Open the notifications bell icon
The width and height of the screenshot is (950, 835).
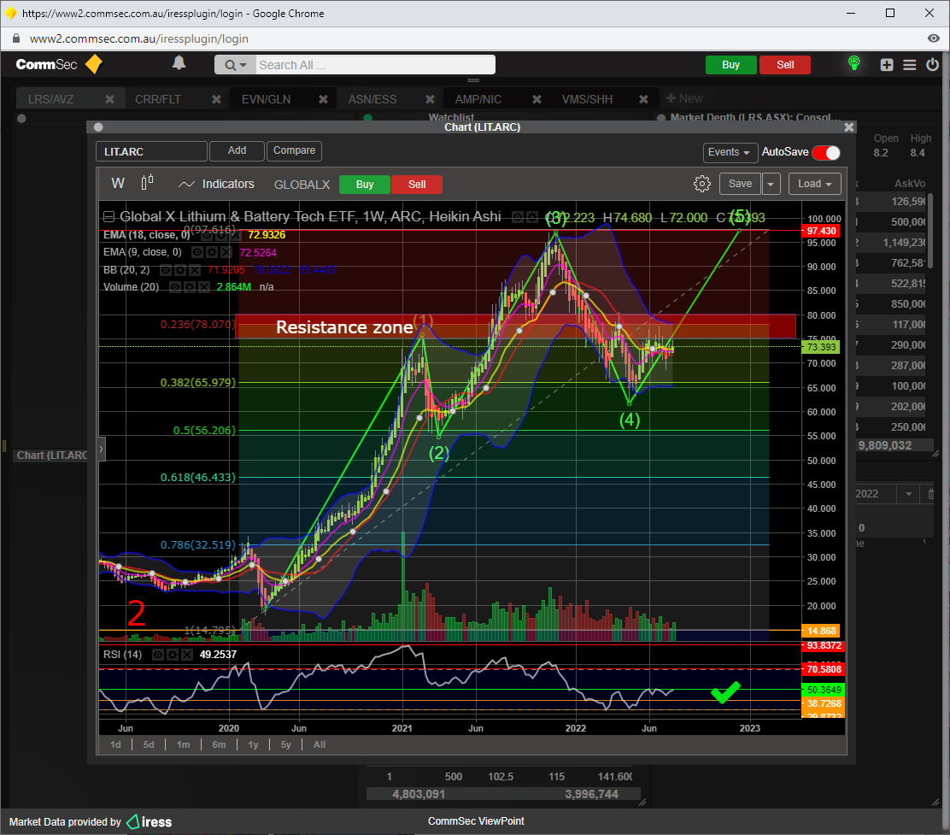point(179,63)
